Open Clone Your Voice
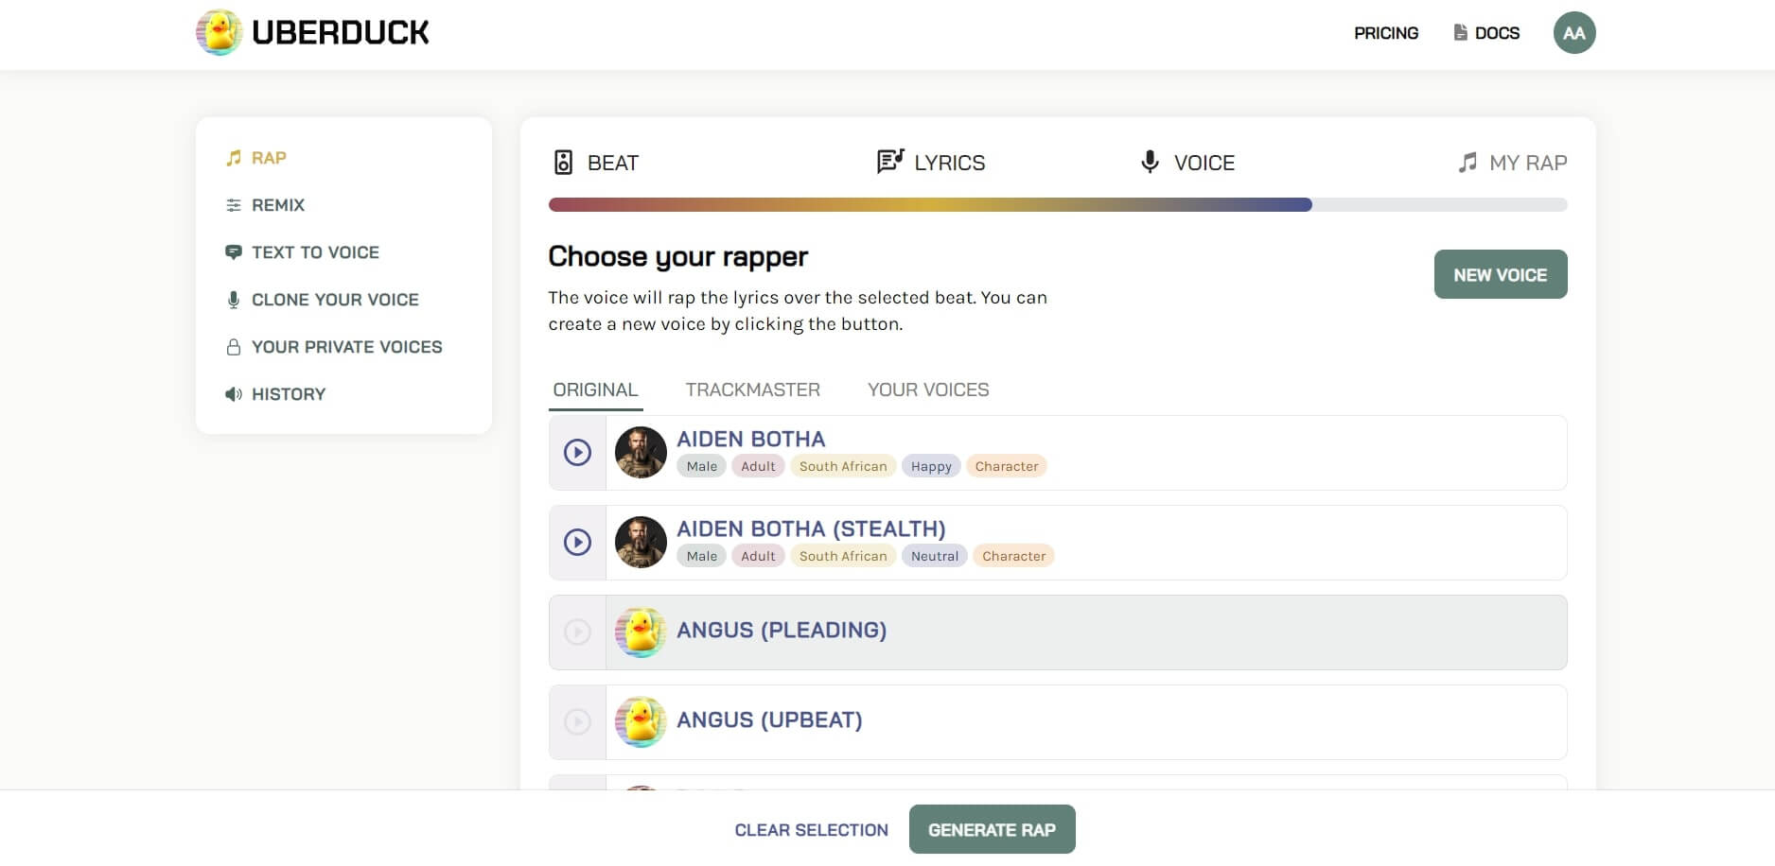Screen dimensions: 1775x866 335,300
